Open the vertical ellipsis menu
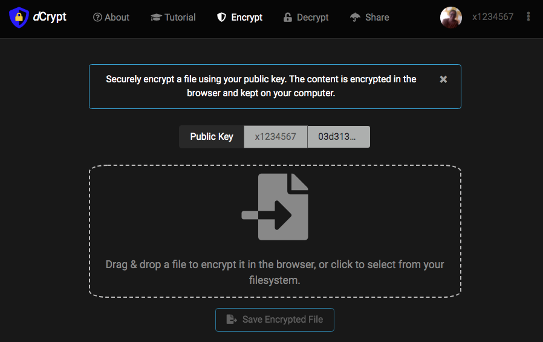The image size is (543, 342). click(x=528, y=16)
